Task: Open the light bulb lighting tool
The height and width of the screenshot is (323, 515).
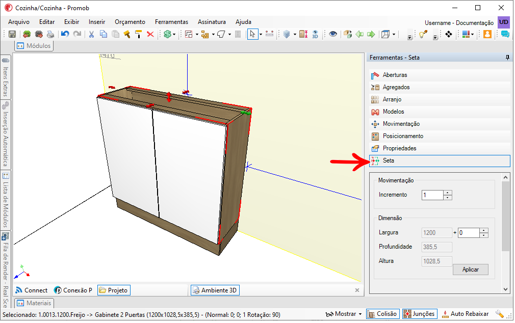Action: tap(423, 34)
